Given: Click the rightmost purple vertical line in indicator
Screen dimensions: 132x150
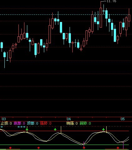Looking at the screenshot, I should click(x=123, y=145).
